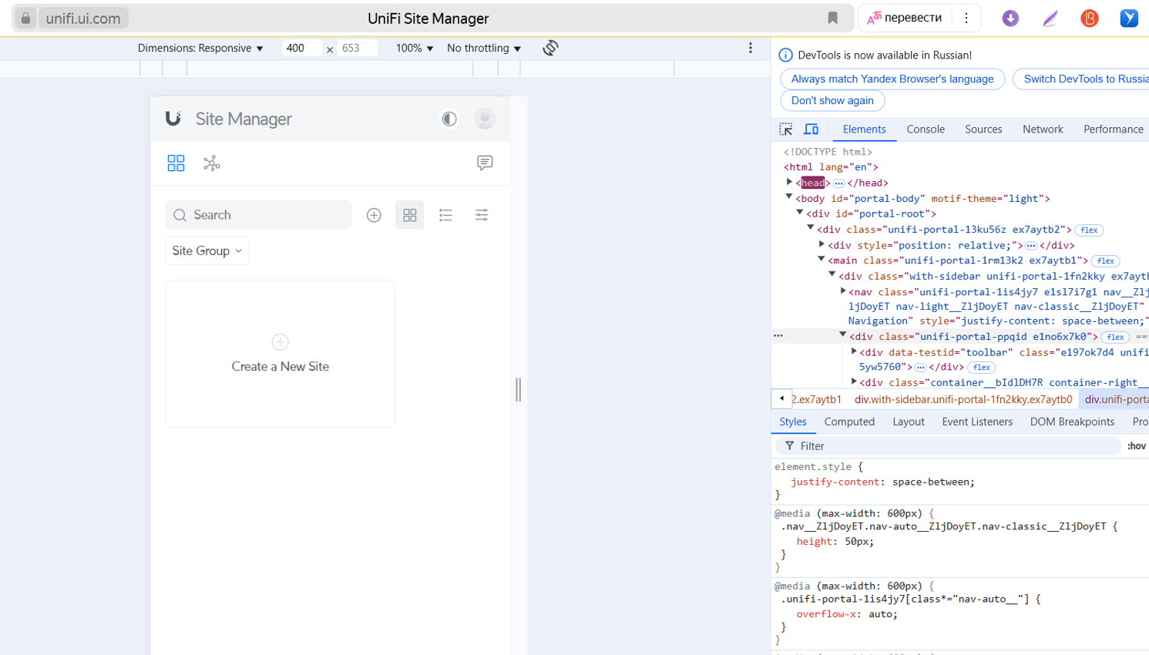Click the rotate viewport icon

[550, 48]
